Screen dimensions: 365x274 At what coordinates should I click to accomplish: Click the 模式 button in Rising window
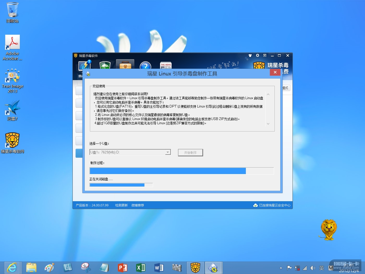tap(286, 88)
